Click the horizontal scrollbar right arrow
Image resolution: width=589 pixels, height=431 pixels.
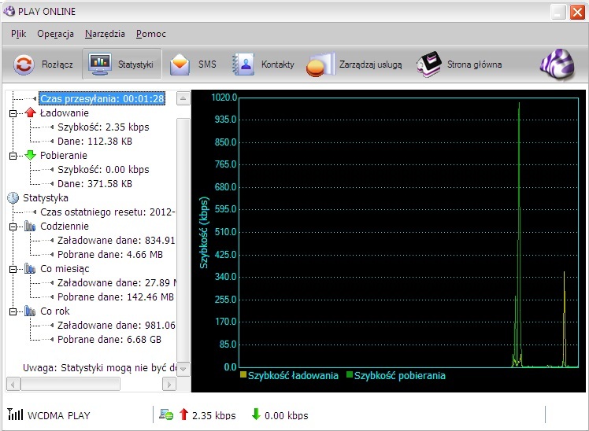(169, 384)
